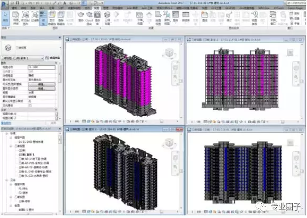Open the Architecture ribbon tab
This screenshot has width=307, height=218.
pyautogui.click(x=14, y=8)
